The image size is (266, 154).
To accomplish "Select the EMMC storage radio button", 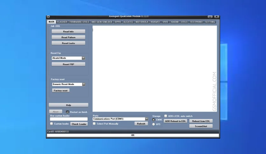I will [154, 120].
